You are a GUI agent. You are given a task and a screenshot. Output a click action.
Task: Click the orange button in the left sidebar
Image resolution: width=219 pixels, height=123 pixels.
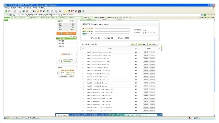(x=66, y=34)
